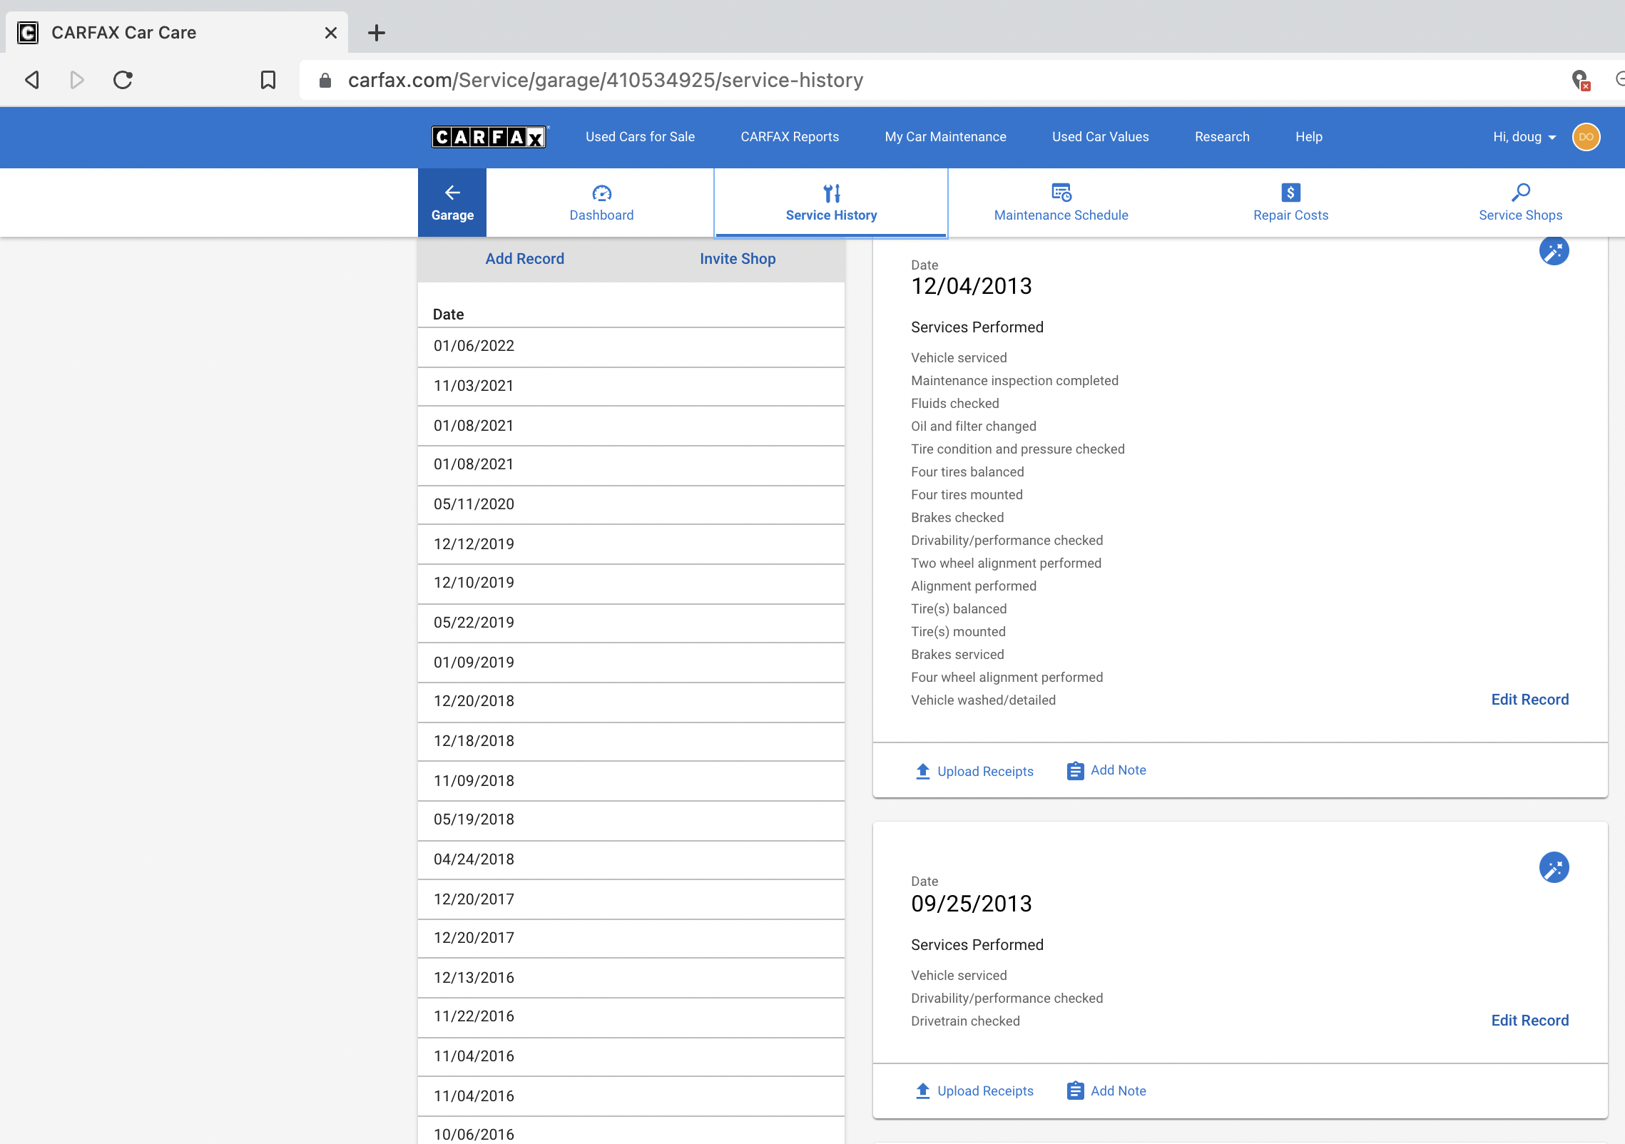The width and height of the screenshot is (1625, 1144).
Task: Click Upload Receipts for 12/04/2013 record
Action: [x=974, y=771]
